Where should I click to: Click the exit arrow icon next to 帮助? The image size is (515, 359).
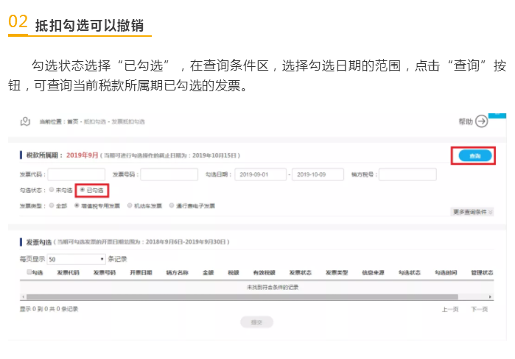(x=482, y=121)
